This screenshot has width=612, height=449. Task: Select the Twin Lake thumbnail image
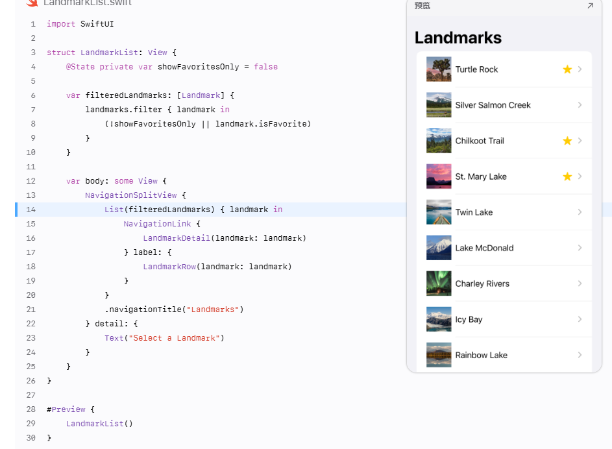pyautogui.click(x=439, y=212)
